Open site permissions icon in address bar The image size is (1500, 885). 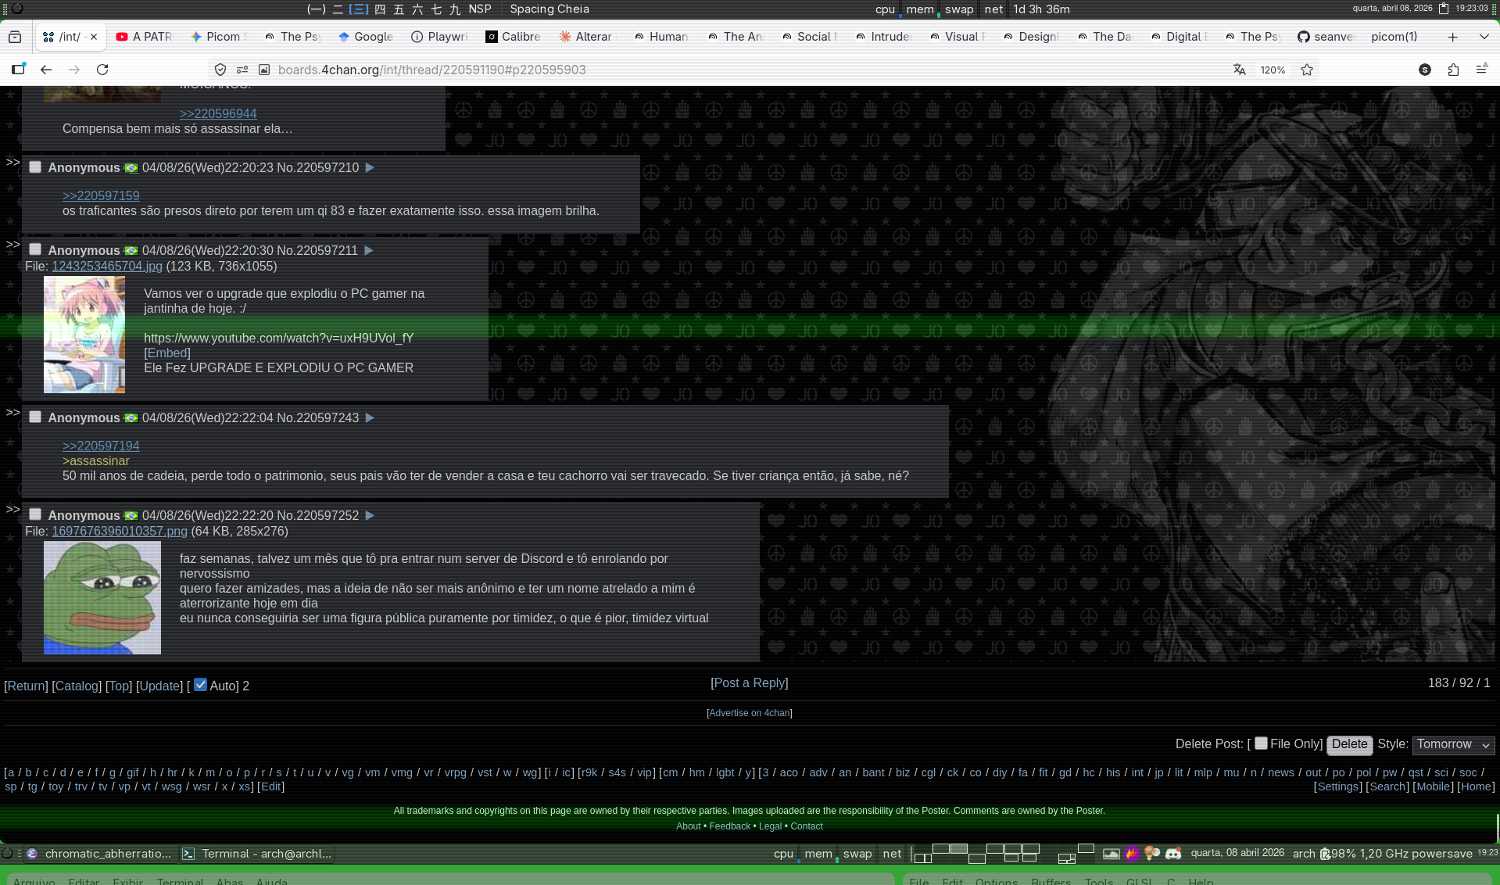(x=242, y=70)
